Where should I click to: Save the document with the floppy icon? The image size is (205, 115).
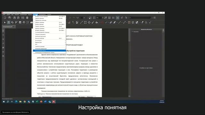pos(14,18)
